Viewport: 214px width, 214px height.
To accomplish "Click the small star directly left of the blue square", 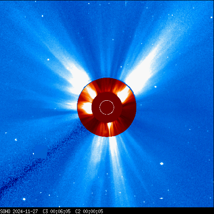I will click(x=33, y=154).
